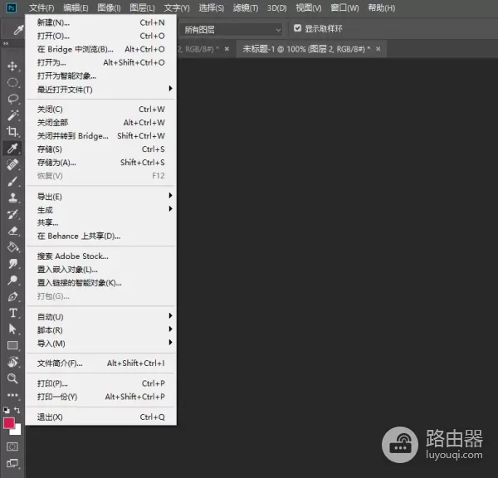Image resolution: width=498 pixels, height=478 pixels.
Task: Choose 存储为(A)... menu entry
Action: coord(100,163)
